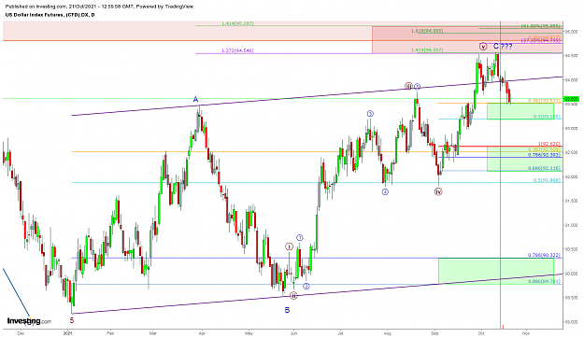Select the green target box near 0.5(93.185)
Viewport: 584px width, 338px height.
click(x=520, y=111)
